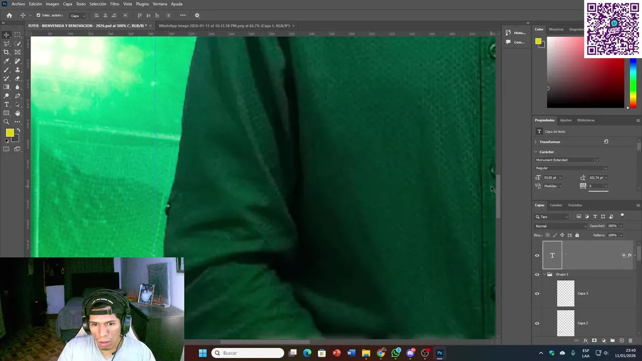Click the Home button in options bar
Screen dimensions: 642x361
coord(9,16)
